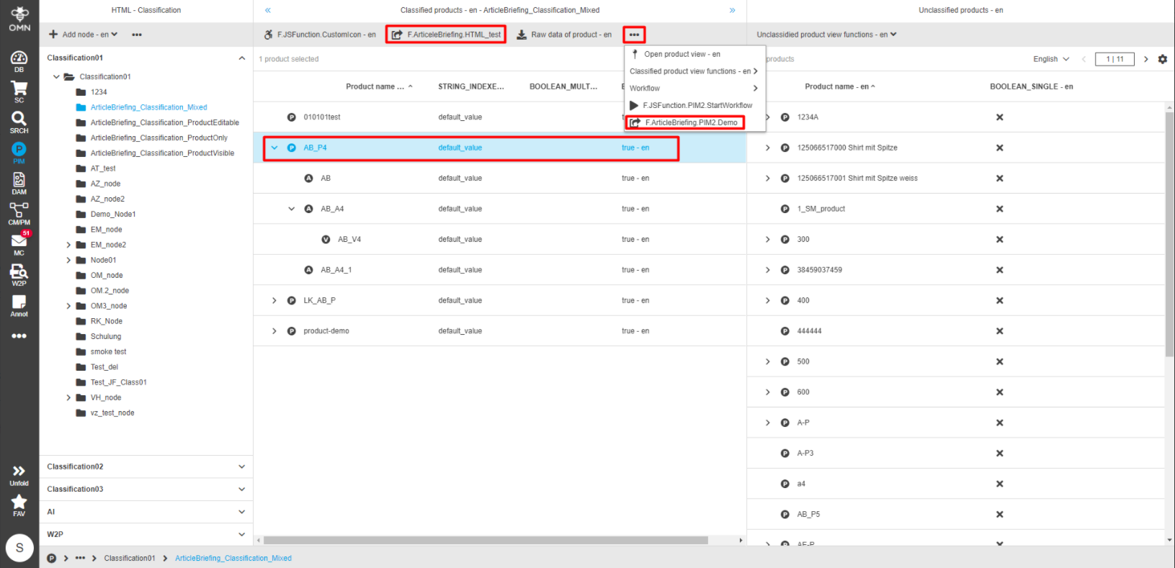Click the horizontal scrollbar in products table

coord(486,540)
